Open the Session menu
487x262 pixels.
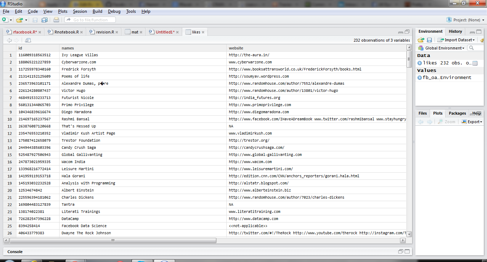coord(80,11)
